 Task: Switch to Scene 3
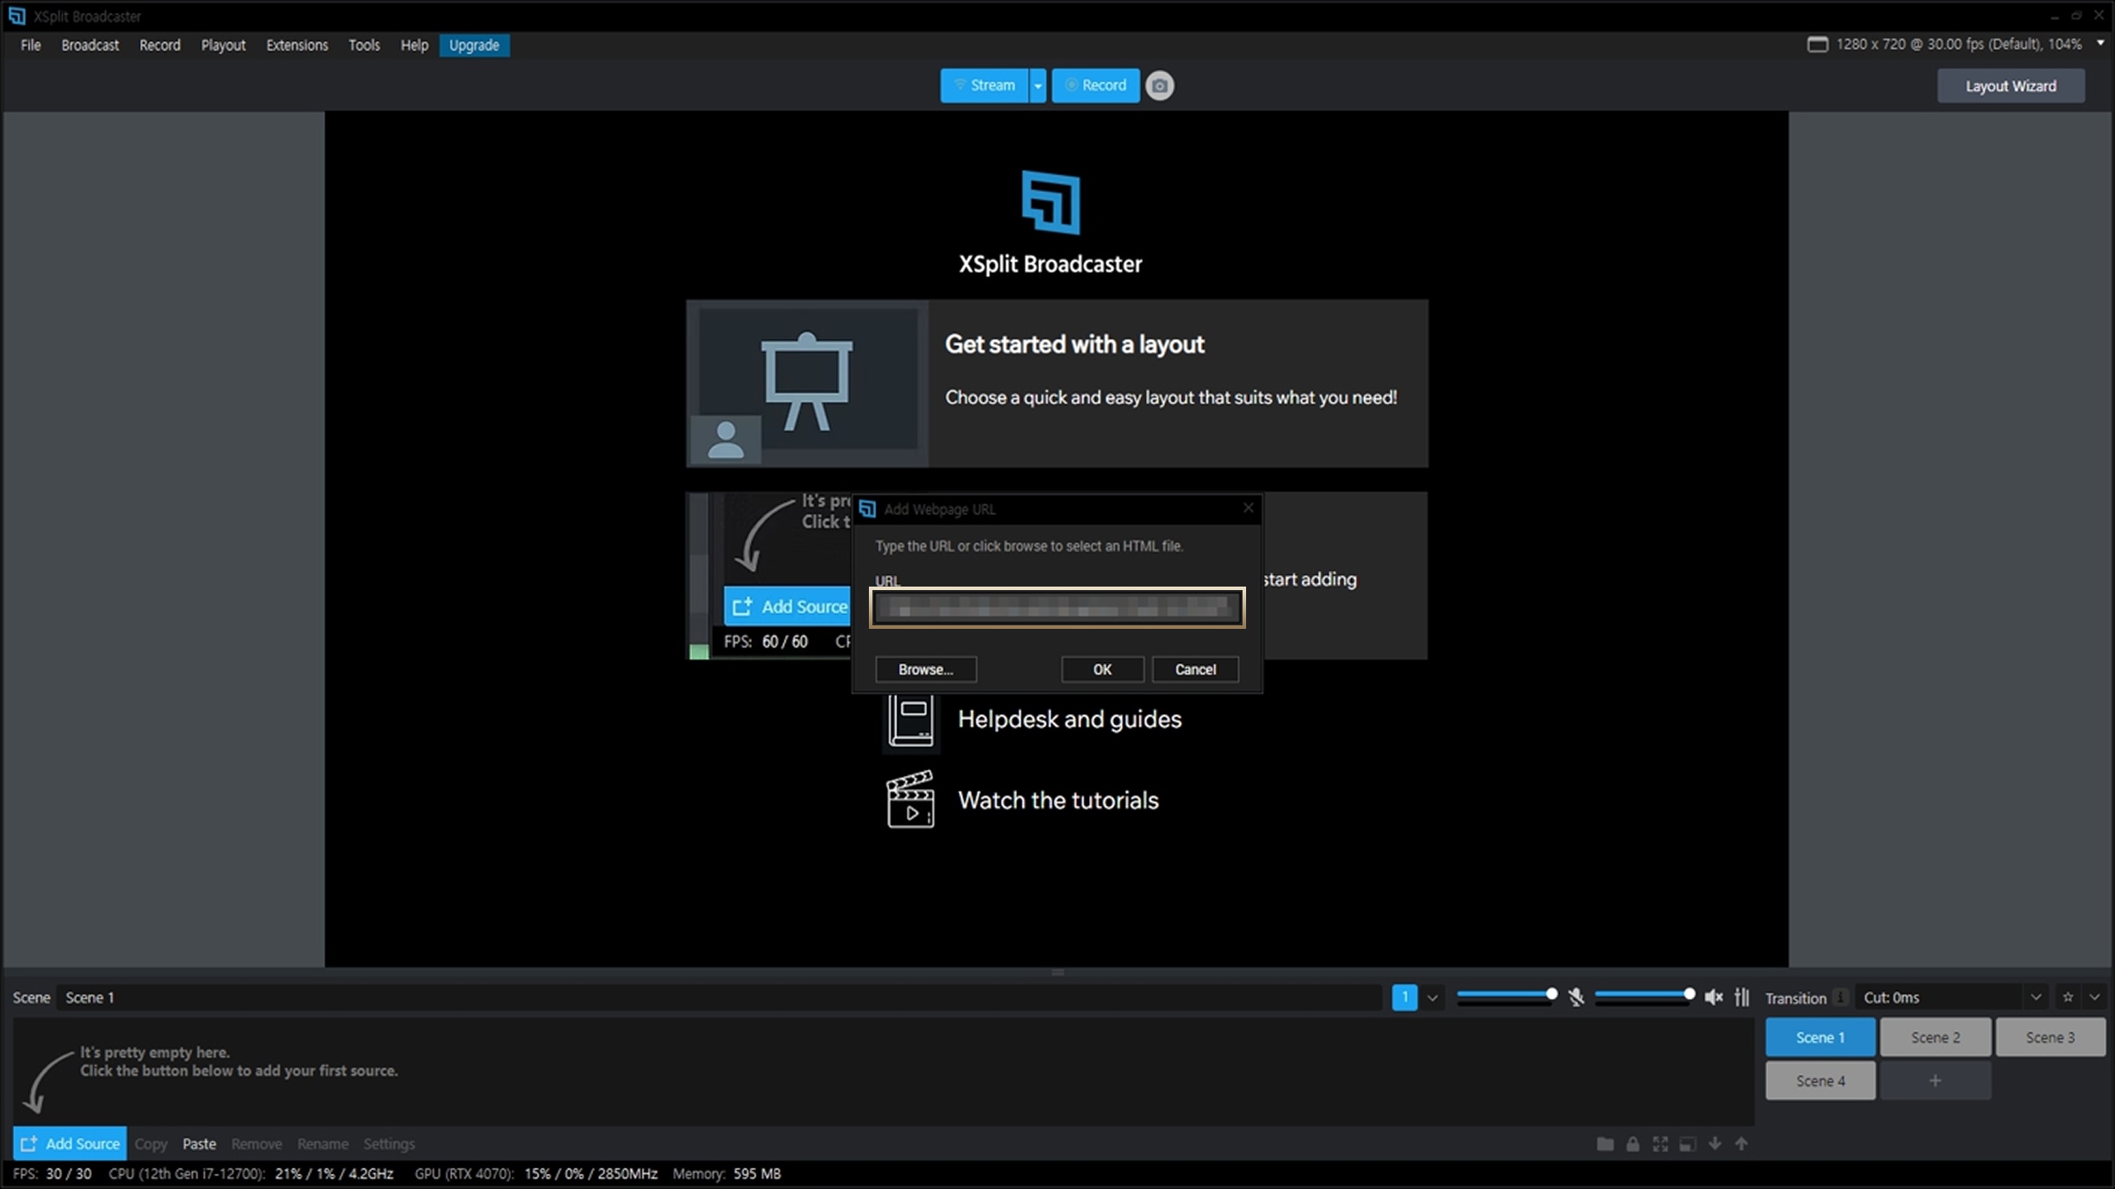coord(2050,1038)
